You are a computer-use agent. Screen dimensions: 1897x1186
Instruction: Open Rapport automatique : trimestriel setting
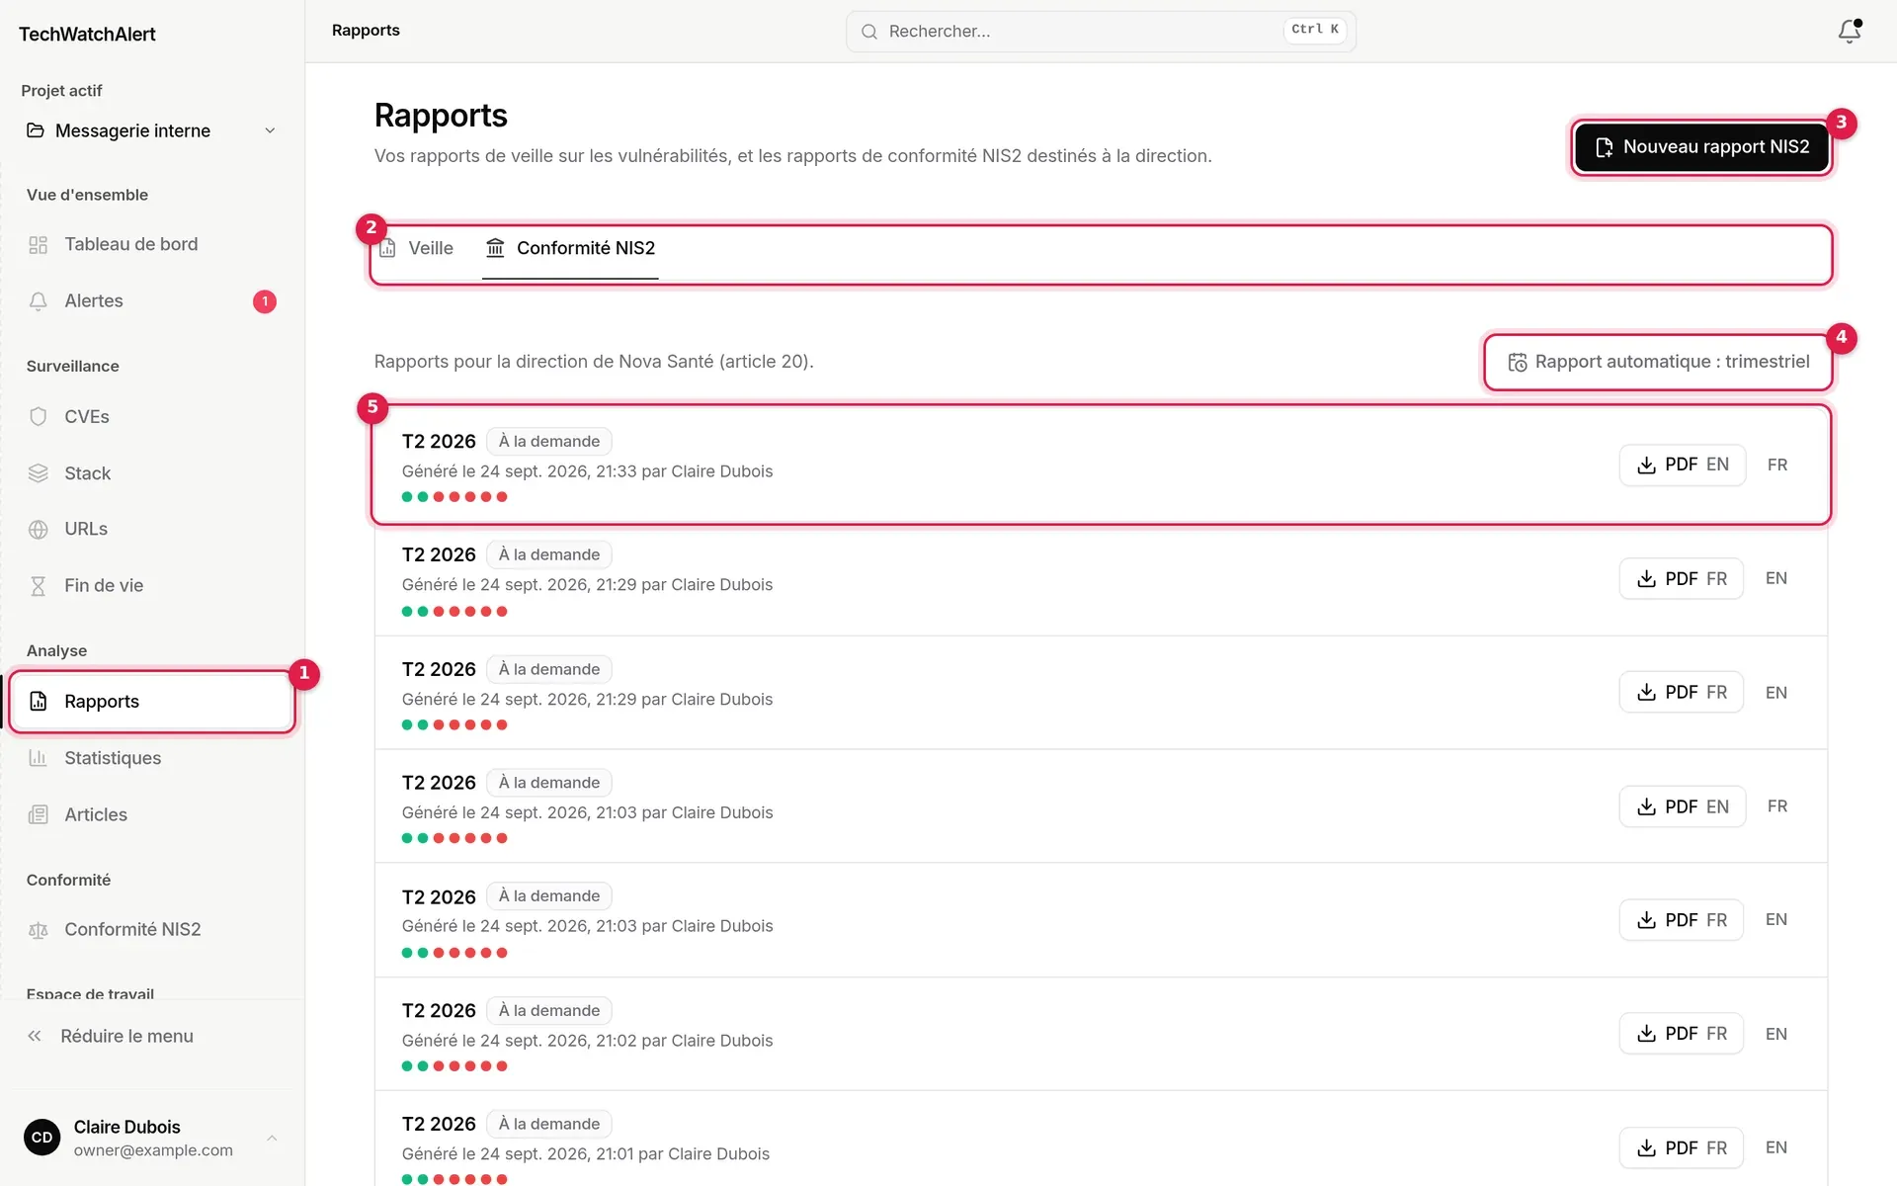(x=1658, y=362)
